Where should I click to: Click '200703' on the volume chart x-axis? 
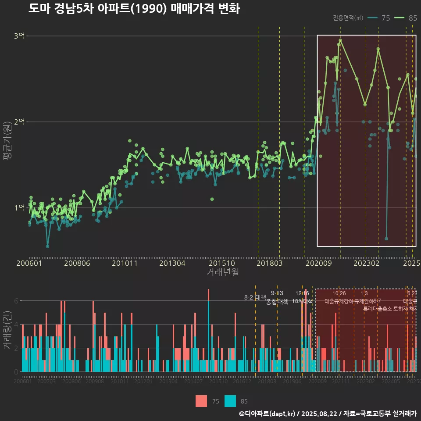46,381
